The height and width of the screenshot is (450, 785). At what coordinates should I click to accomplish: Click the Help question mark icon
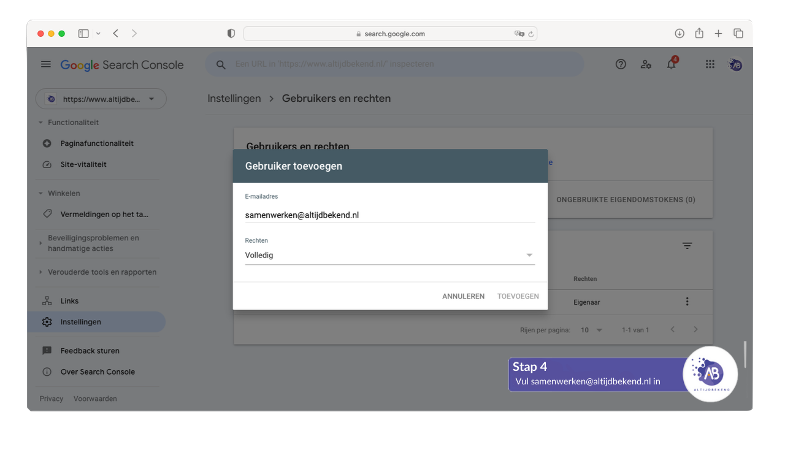coord(621,64)
